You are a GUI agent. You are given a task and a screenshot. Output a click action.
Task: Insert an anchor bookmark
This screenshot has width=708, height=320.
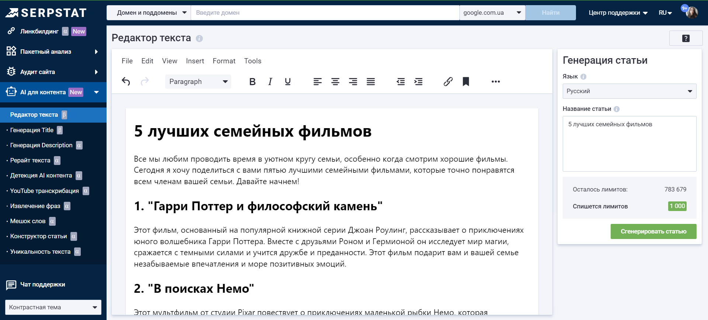466,81
